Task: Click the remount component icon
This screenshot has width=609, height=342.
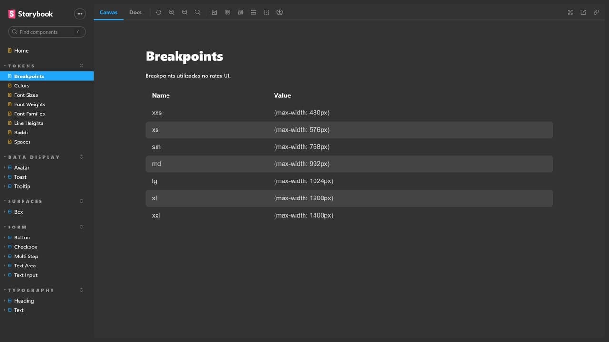Action: coord(158,12)
